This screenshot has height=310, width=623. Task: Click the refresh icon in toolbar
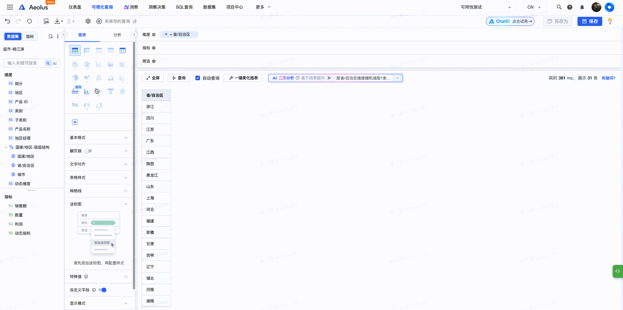click(x=29, y=21)
